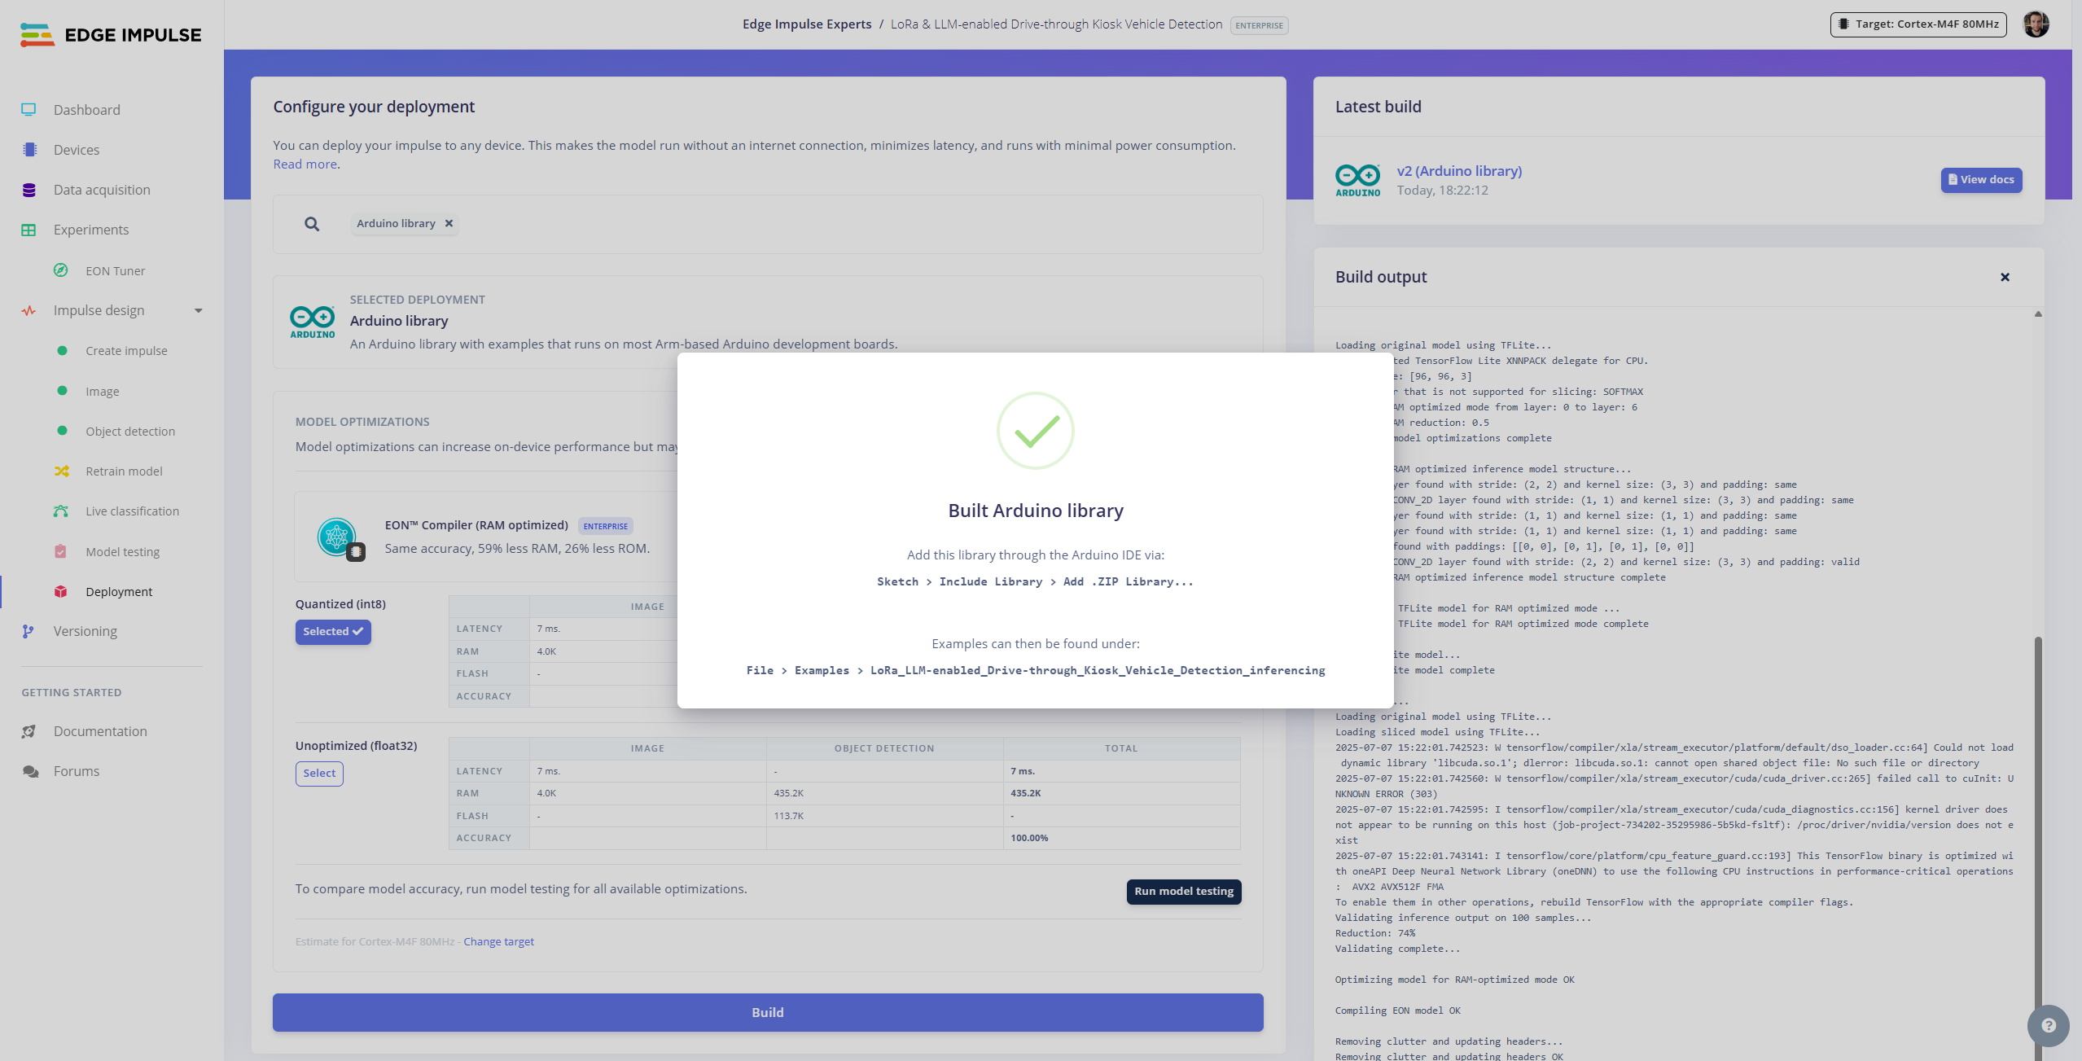Image resolution: width=2082 pixels, height=1061 pixels.
Task: Open Model testing in sidebar
Action: pyautogui.click(x=122, y=551)
